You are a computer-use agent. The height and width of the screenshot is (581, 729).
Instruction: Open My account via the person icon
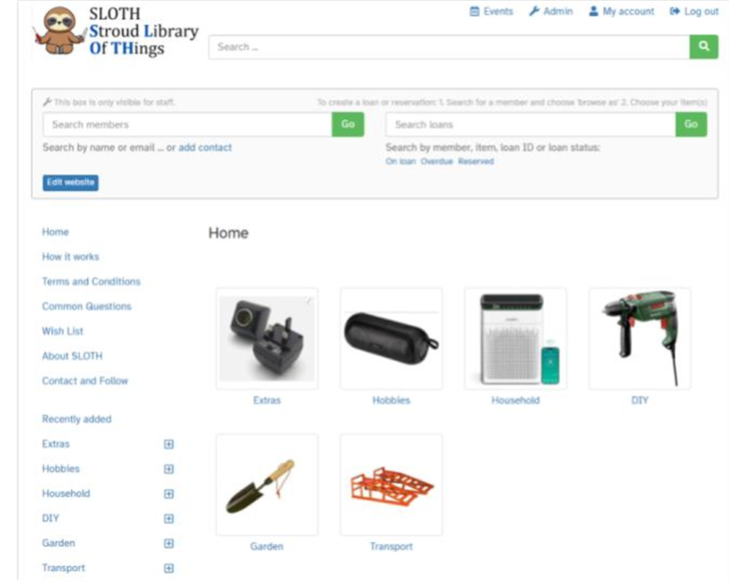tap(593, 11)
